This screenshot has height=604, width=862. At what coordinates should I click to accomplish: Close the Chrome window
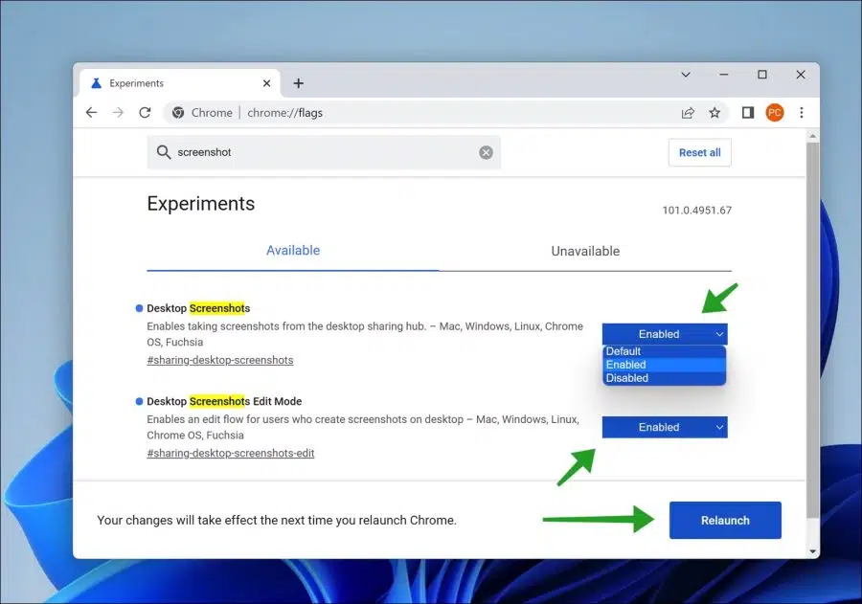(x=801, y=75)
